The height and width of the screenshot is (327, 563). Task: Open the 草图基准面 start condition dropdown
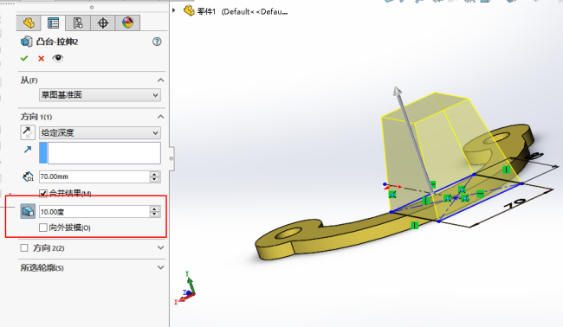point(100,95)
